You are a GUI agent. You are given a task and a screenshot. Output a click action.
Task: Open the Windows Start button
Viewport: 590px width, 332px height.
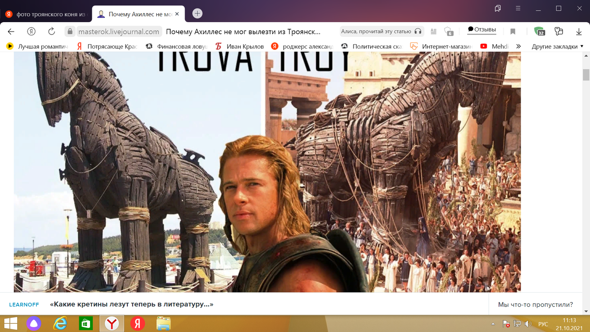(x=10, y=324)
